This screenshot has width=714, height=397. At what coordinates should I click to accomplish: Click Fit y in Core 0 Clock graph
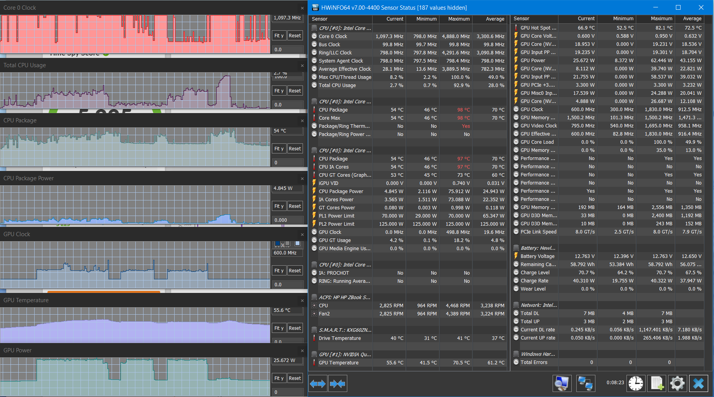[x=279, y=35]
